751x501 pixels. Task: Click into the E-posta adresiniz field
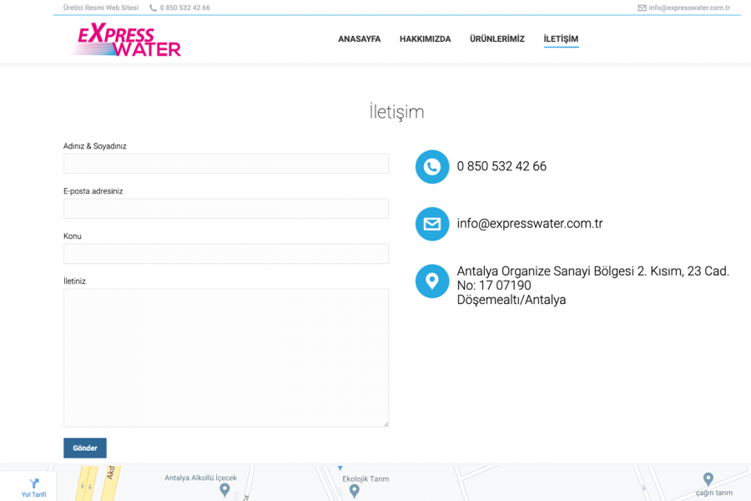(x=226, y=209)
